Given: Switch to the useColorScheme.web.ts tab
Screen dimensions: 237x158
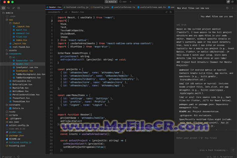Looking at the screenshot, I should click(151, 7).
